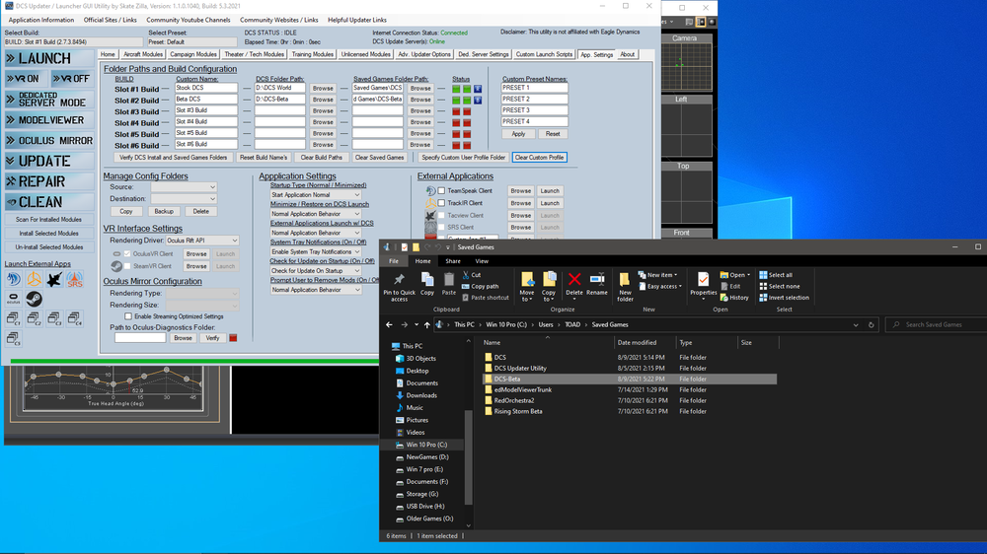987x554 pixels.
Task: Turn VR OFF in the launcher
Action: [72, 79]
